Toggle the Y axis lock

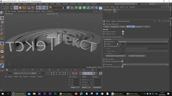tap(42, 8)
